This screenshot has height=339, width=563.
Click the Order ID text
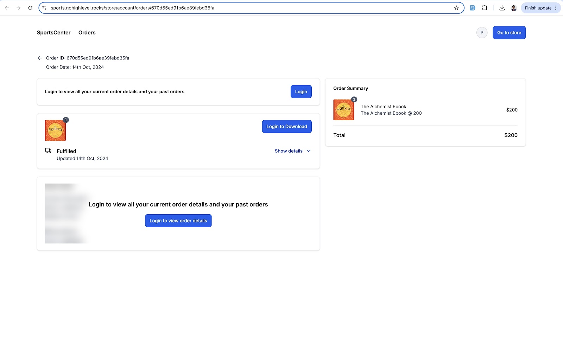tap(88, 58)
